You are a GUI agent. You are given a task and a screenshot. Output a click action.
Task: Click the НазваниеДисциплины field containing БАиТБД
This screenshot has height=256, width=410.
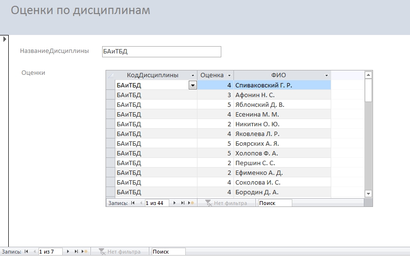click(x=161, y=51)
